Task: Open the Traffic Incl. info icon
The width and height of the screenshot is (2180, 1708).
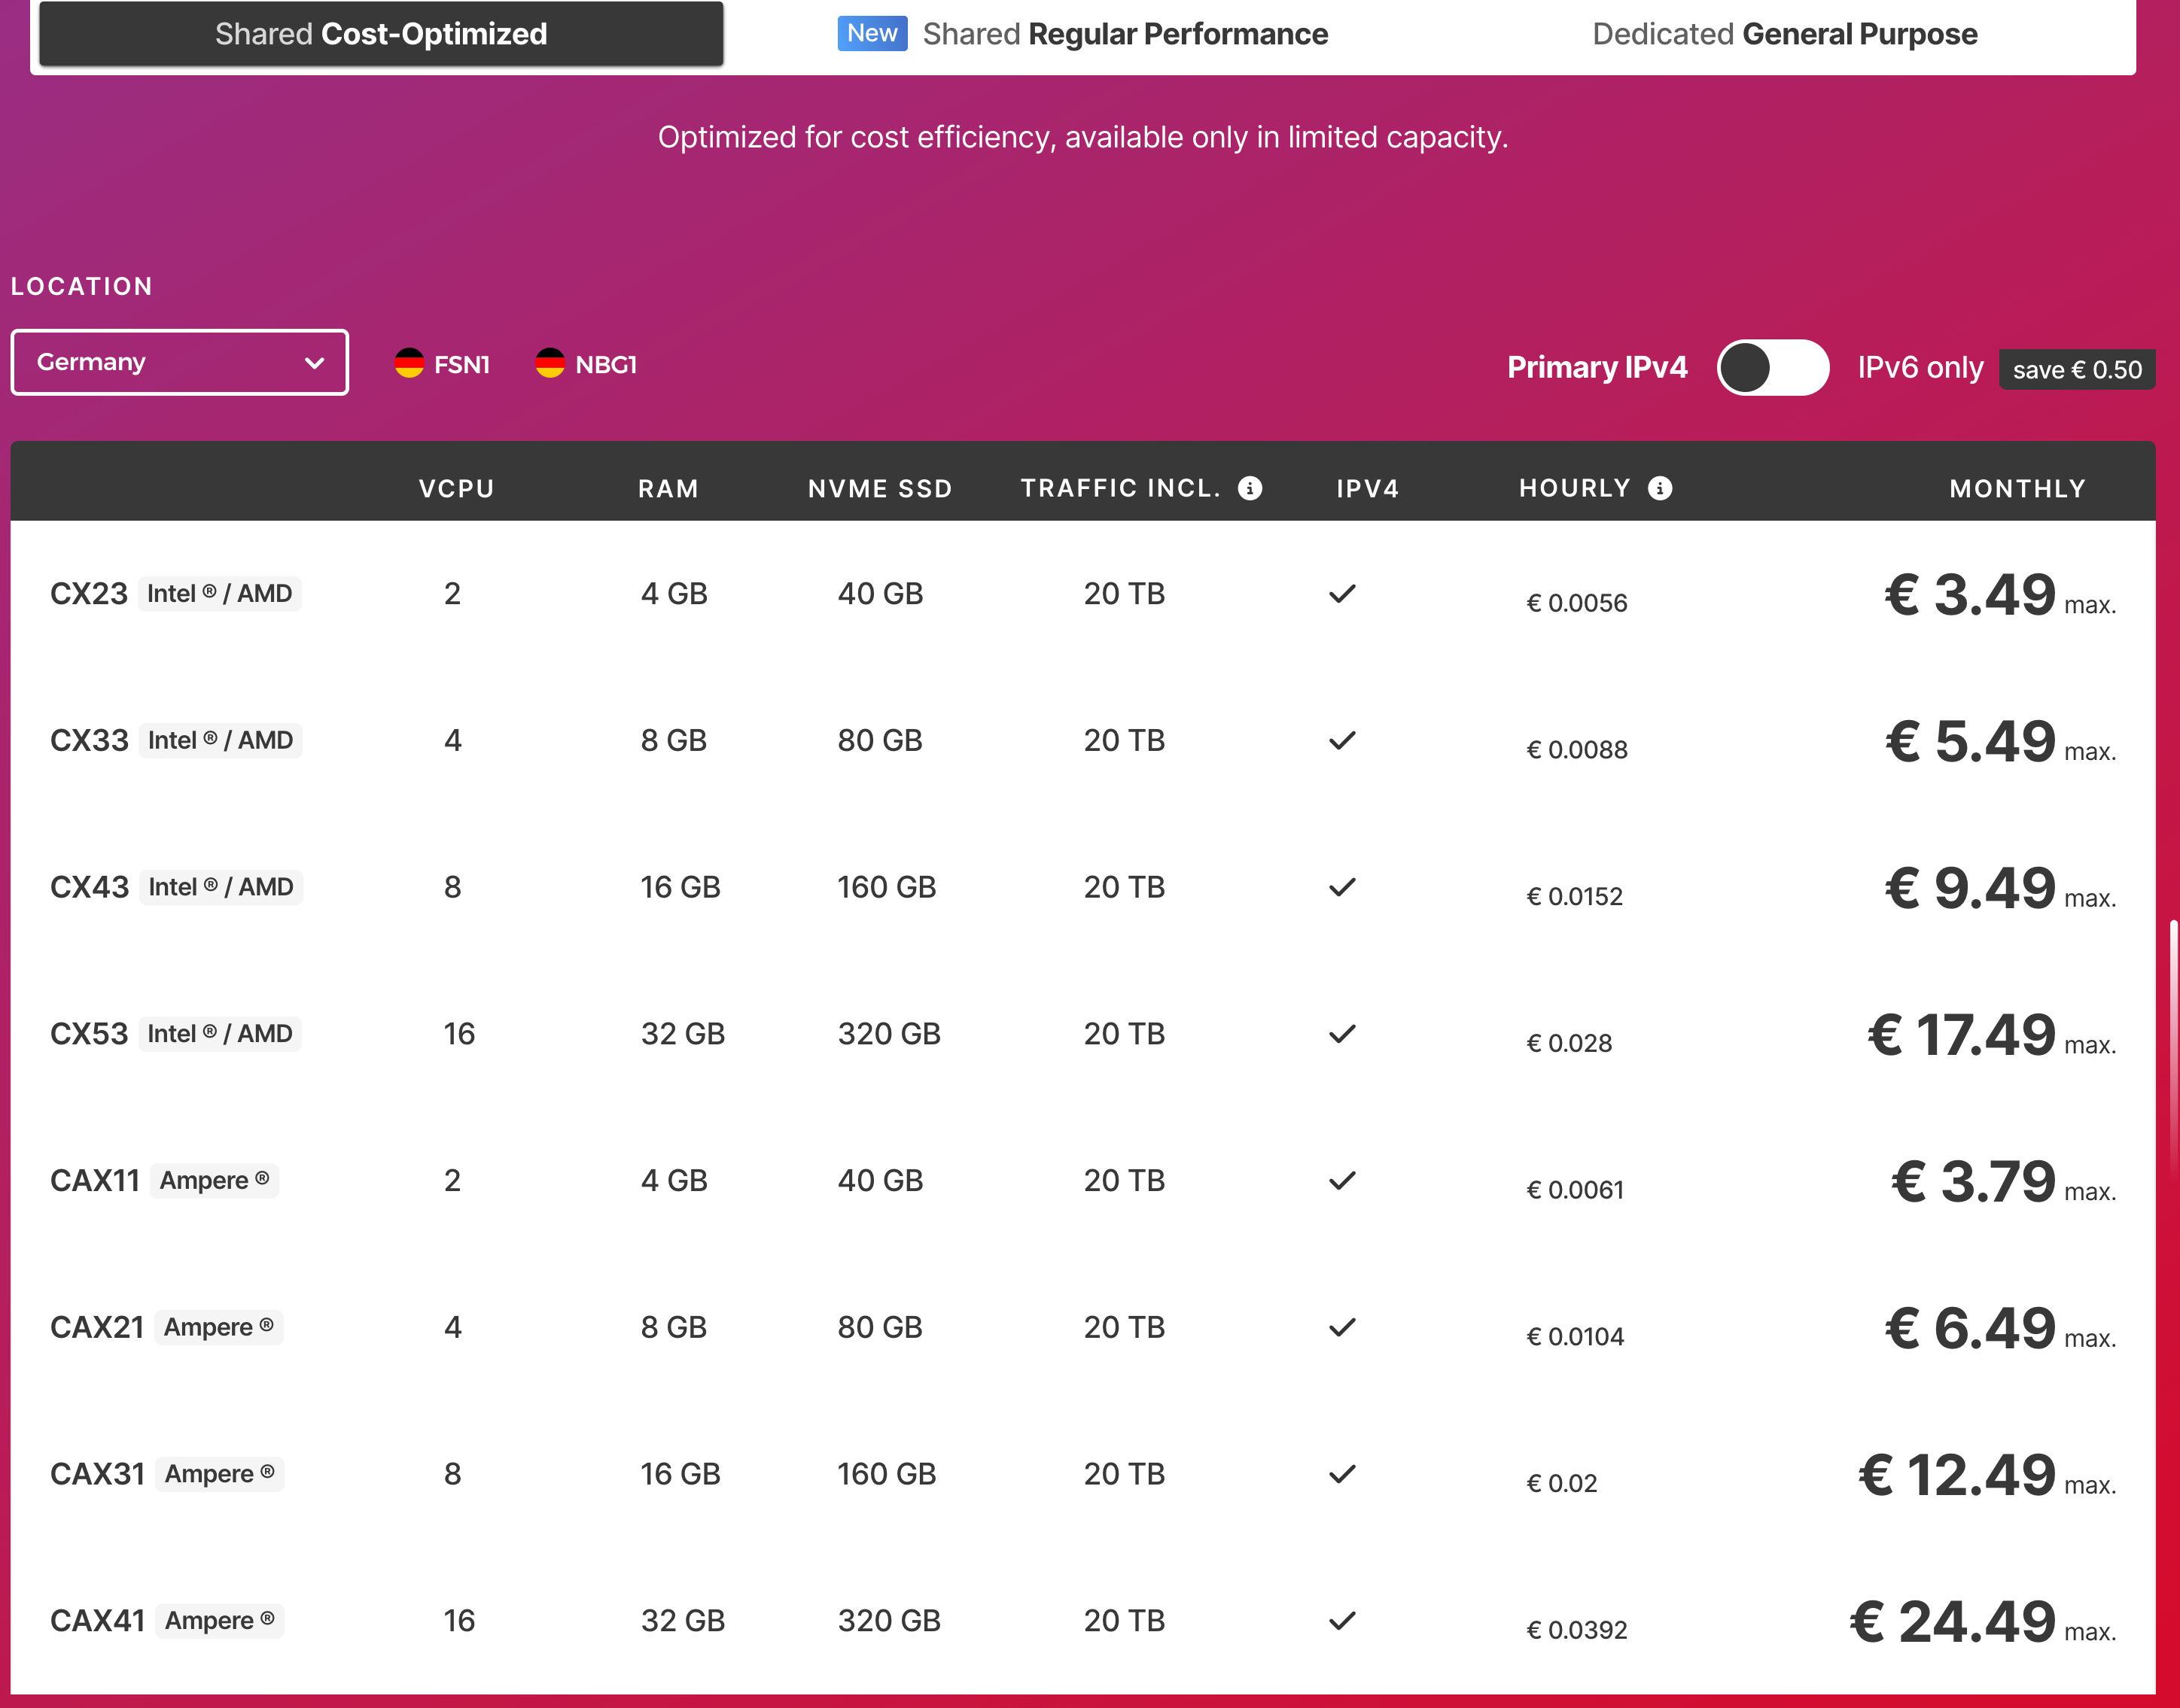Action: tap(1250, 488)
